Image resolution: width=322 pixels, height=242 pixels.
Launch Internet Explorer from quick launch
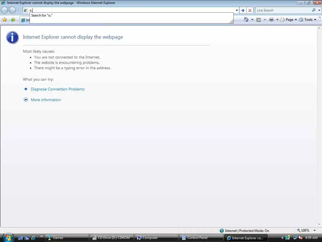click(x=33, y=238)
